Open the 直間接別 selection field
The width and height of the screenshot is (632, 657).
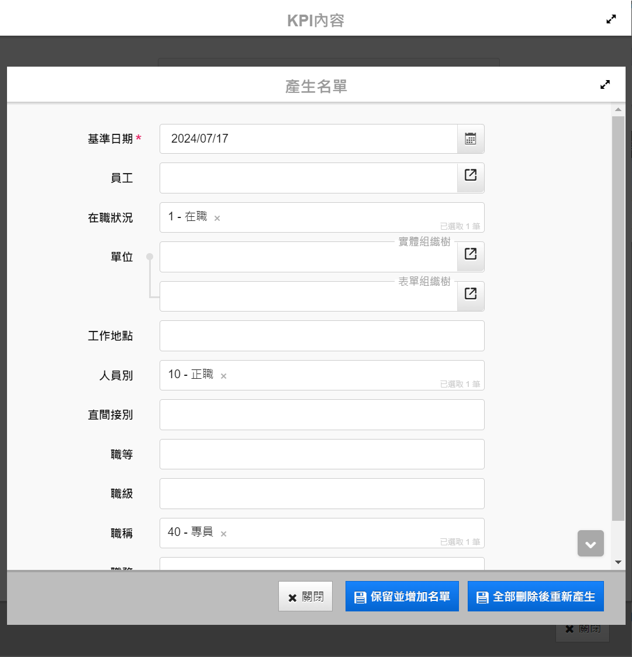322,415
